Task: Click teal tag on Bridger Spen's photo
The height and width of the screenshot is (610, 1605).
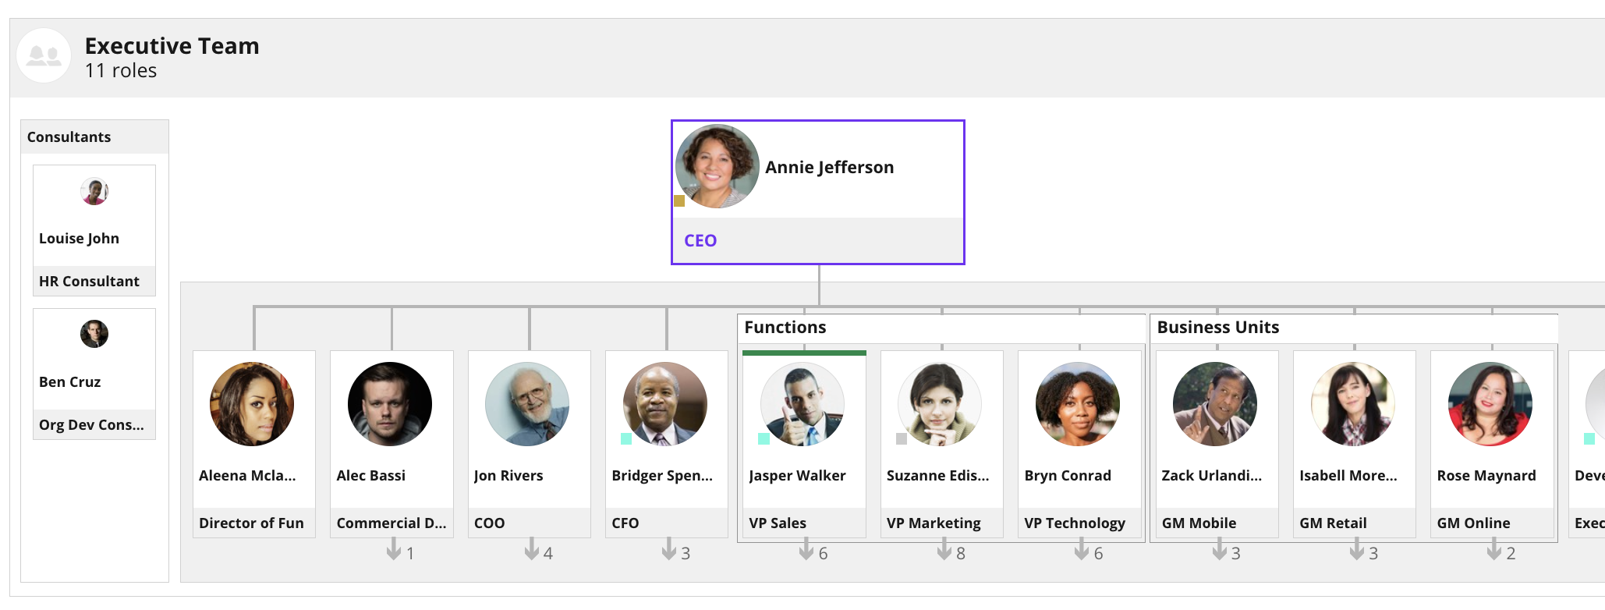Action: click(x=625, y=438)
